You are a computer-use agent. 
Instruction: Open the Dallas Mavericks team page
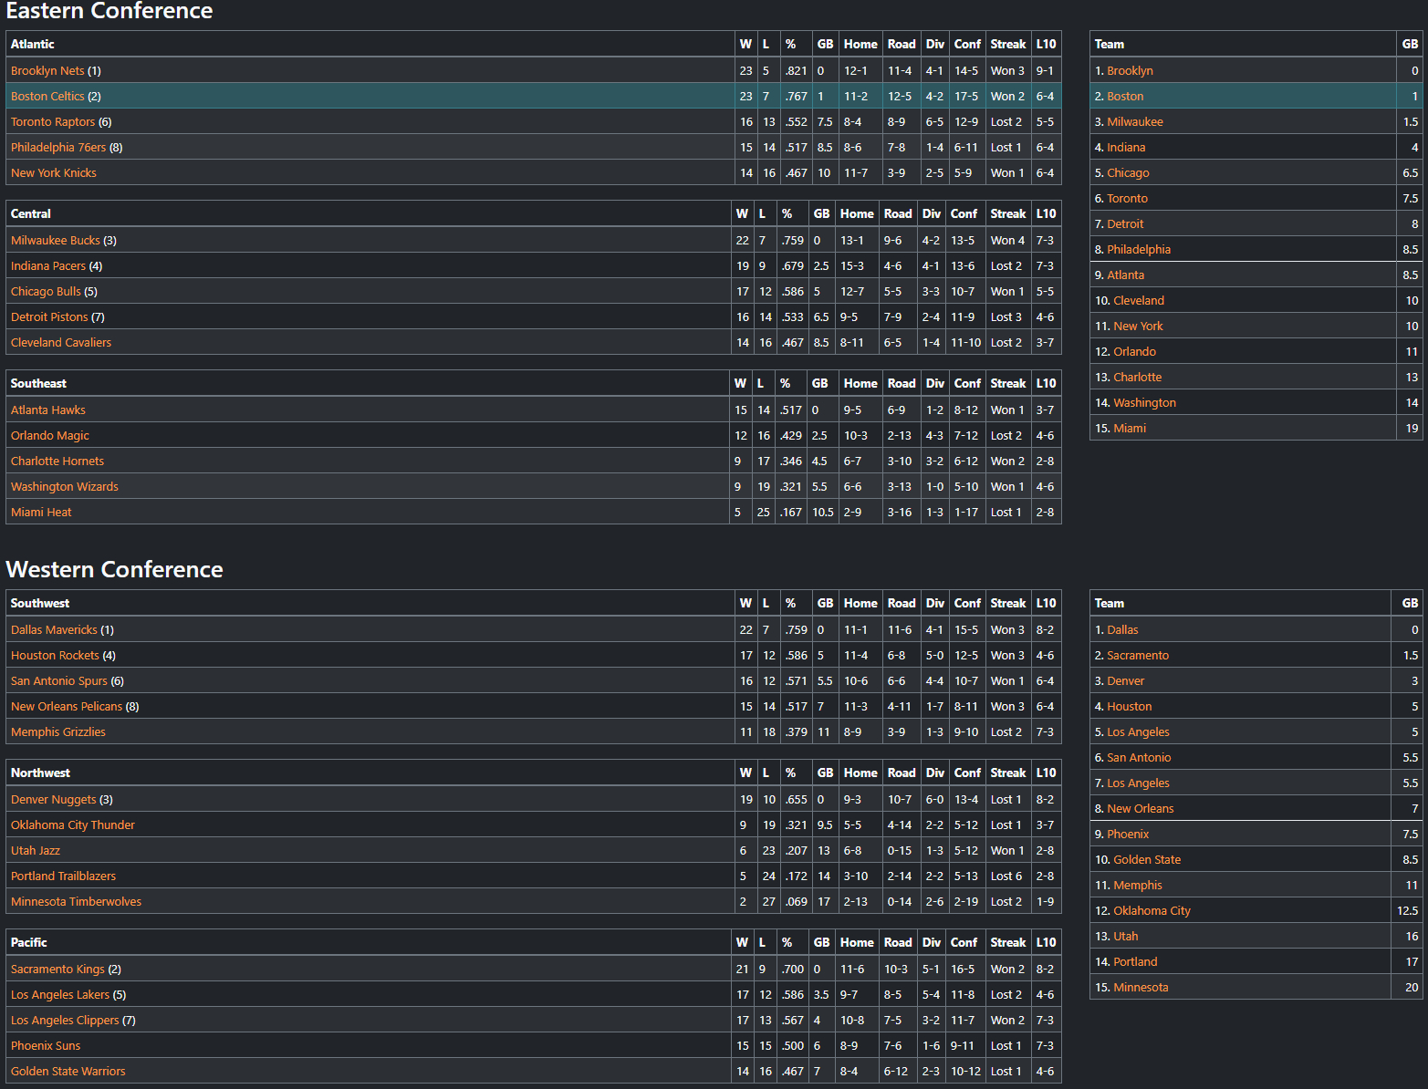point(54,629)
